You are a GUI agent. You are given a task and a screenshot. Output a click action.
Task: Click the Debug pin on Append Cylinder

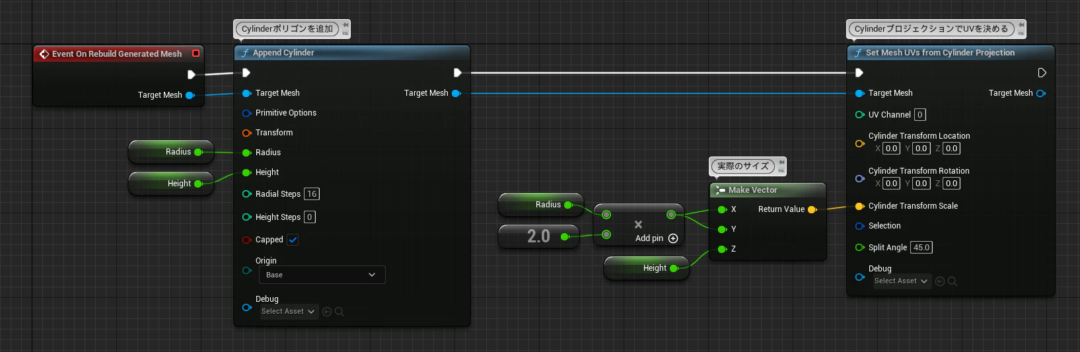click(247, 308)
